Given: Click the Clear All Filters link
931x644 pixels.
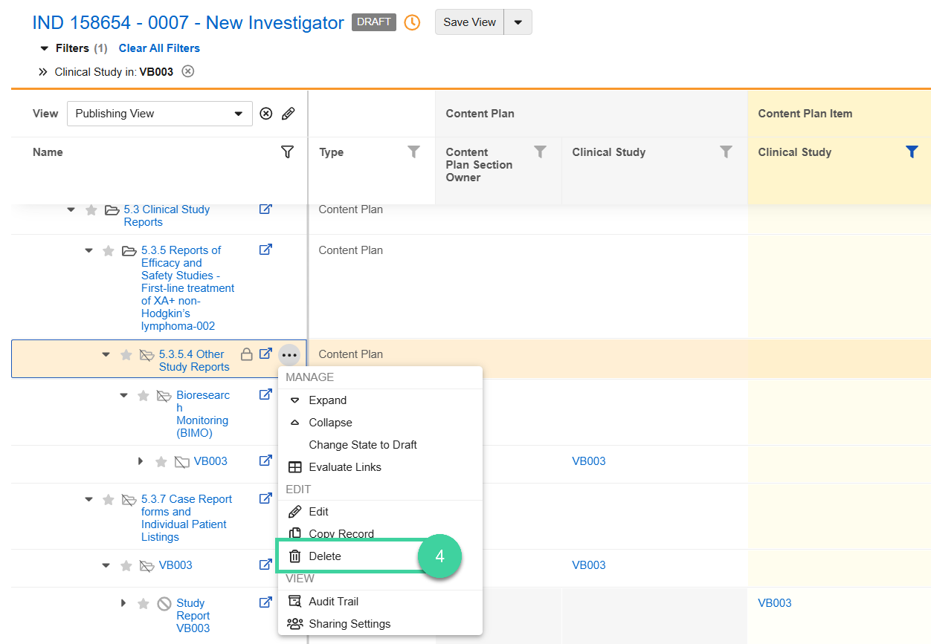Looking at the screenshot, I should (x=159, y=48).
